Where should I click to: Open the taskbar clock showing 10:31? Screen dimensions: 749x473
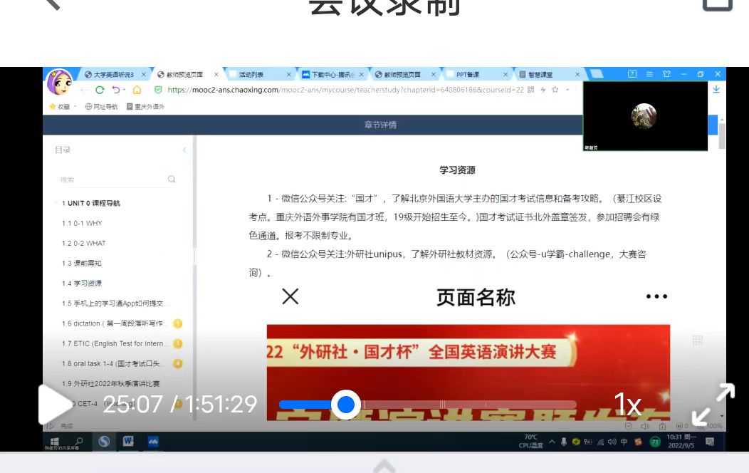coord(681,441)
